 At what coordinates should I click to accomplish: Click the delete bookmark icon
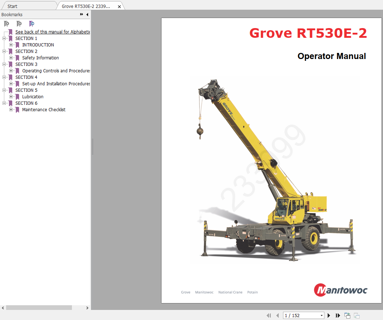[x=6, y=24]
